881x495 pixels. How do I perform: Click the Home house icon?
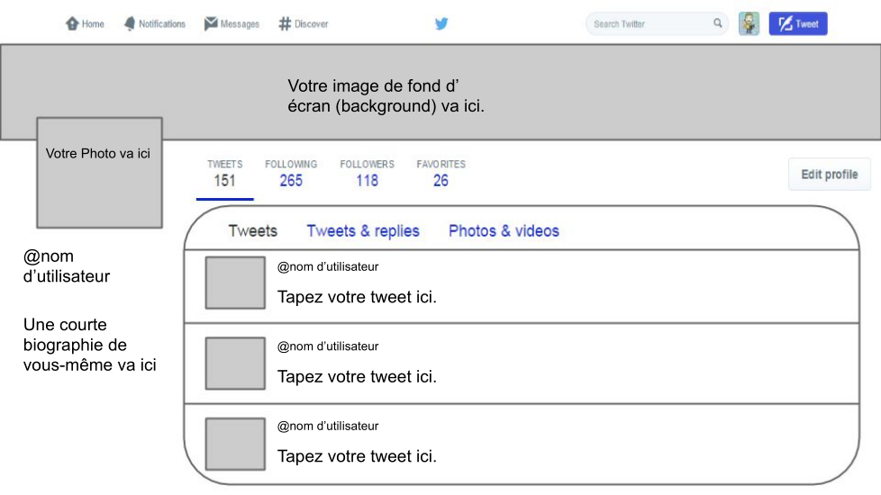(x=73, y=24)
